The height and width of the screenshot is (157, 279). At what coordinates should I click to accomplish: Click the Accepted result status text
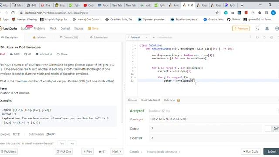(137, 111)
